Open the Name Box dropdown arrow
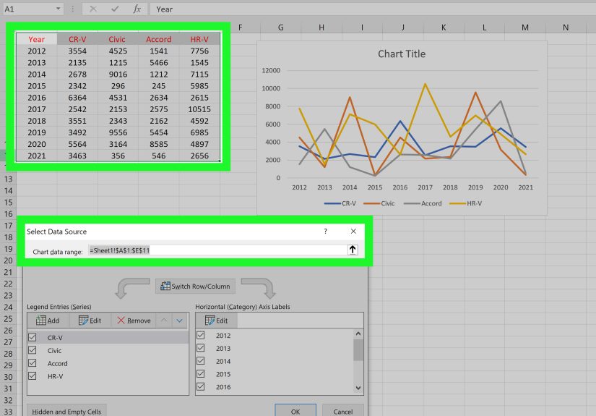The image size is (596, 416). pos(59,9)
